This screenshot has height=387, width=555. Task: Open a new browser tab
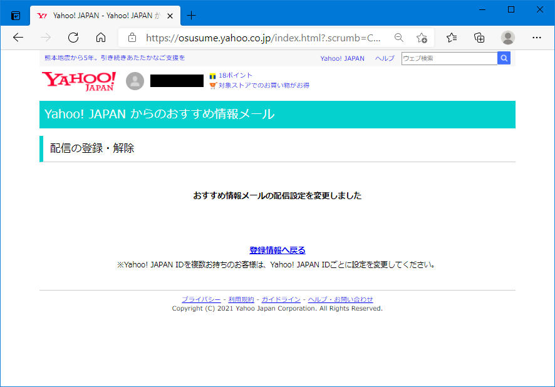(192, 16)
